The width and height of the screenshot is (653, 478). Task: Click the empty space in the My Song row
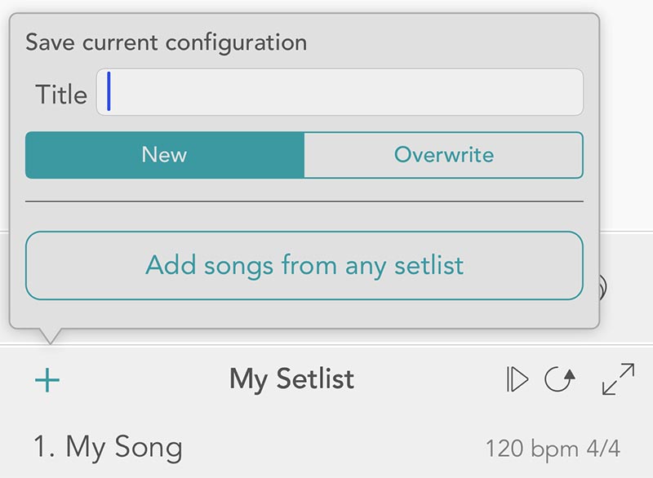pyautogui.click(x=333, y=448)
